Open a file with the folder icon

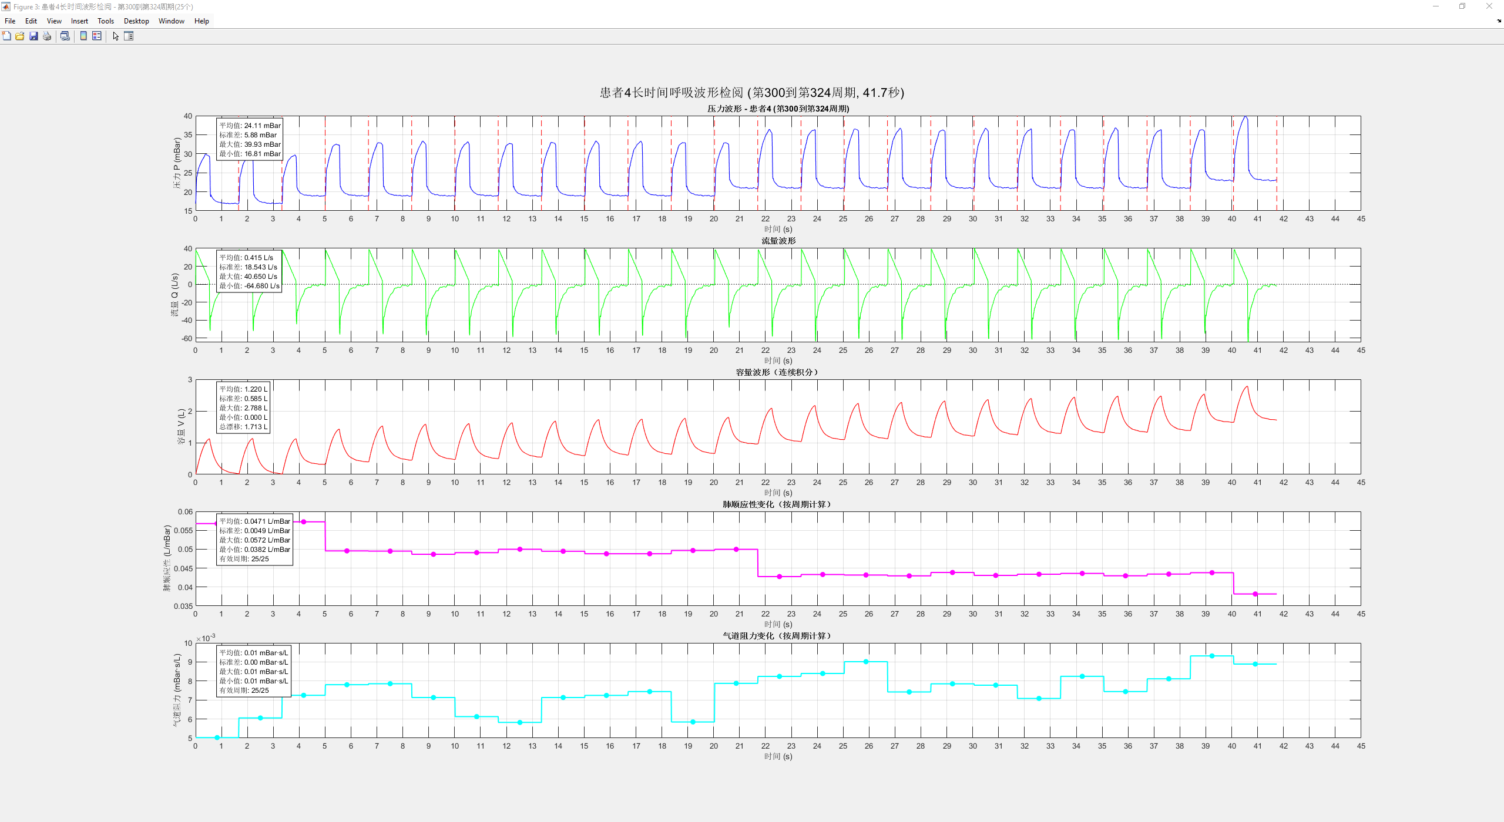[20, 36]
